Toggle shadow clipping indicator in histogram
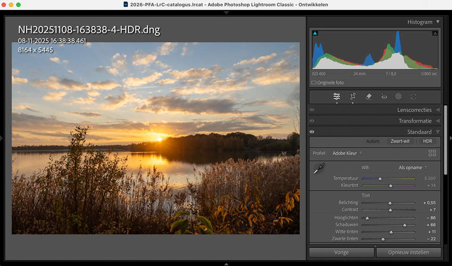Viewport: 452px width, 266px height. pyautogui.click(x=315, y=33)
